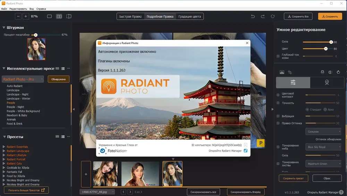Click the Сохранить Все button
The width and height of the screenshot is (347, 196).
[298, 16]
